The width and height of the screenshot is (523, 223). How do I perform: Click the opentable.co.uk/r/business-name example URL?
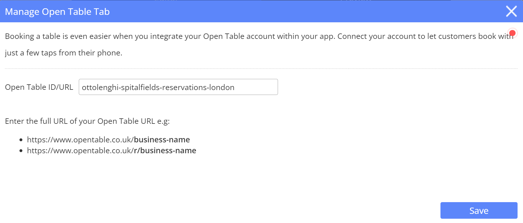[111, 150]
